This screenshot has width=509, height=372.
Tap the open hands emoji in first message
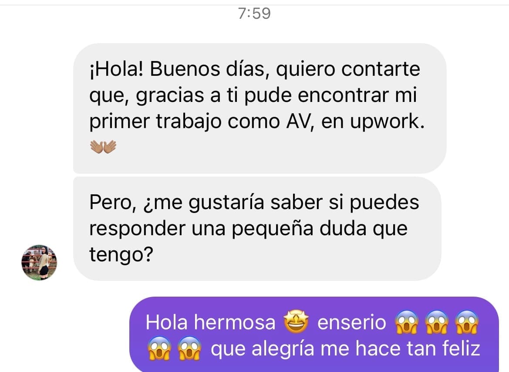[103, 146]
